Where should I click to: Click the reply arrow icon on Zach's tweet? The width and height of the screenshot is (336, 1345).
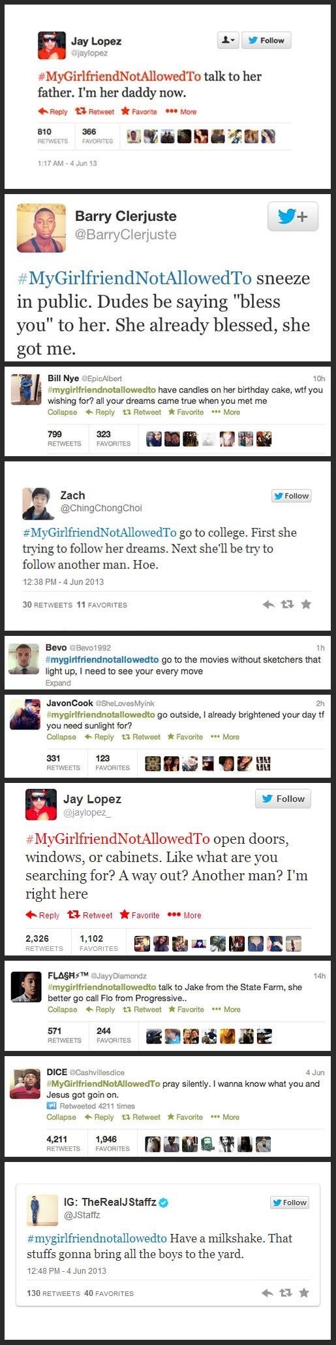tap(268, 605)
